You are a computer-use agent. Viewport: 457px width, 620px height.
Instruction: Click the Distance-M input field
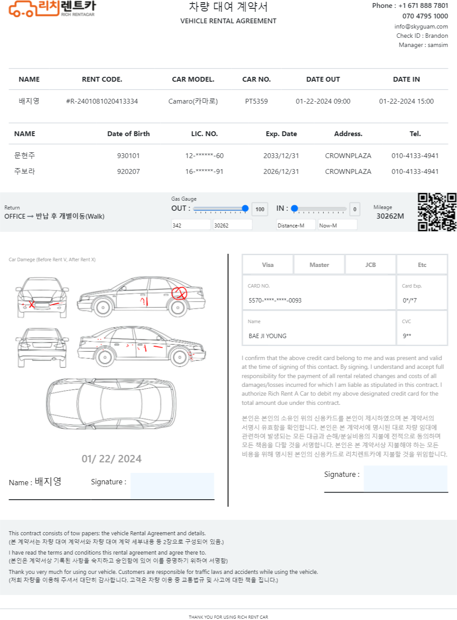point(296,225)
